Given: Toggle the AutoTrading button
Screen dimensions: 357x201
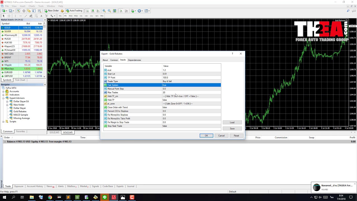Looking at the screenshot, I should pos(74,11).
